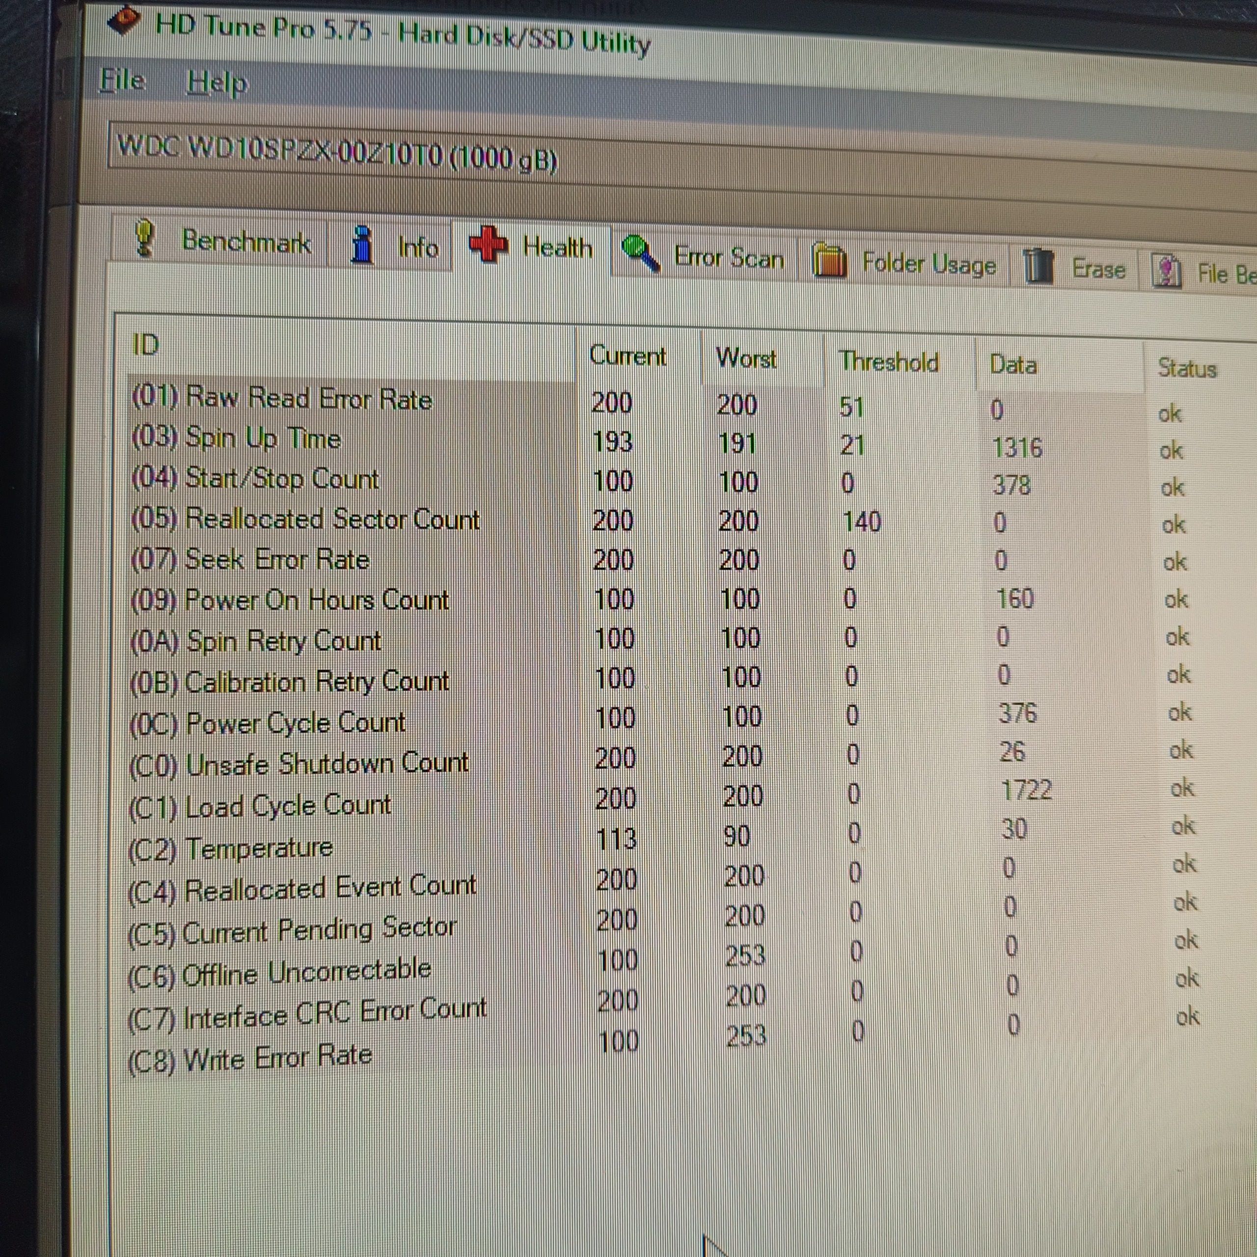Click Power On Hours data value 160
1257x1257 pixels.
pyautogui.click(x=1015, y=599)
